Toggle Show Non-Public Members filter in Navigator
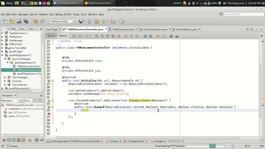Screen dimensions: 265x149 coord(19,140)
